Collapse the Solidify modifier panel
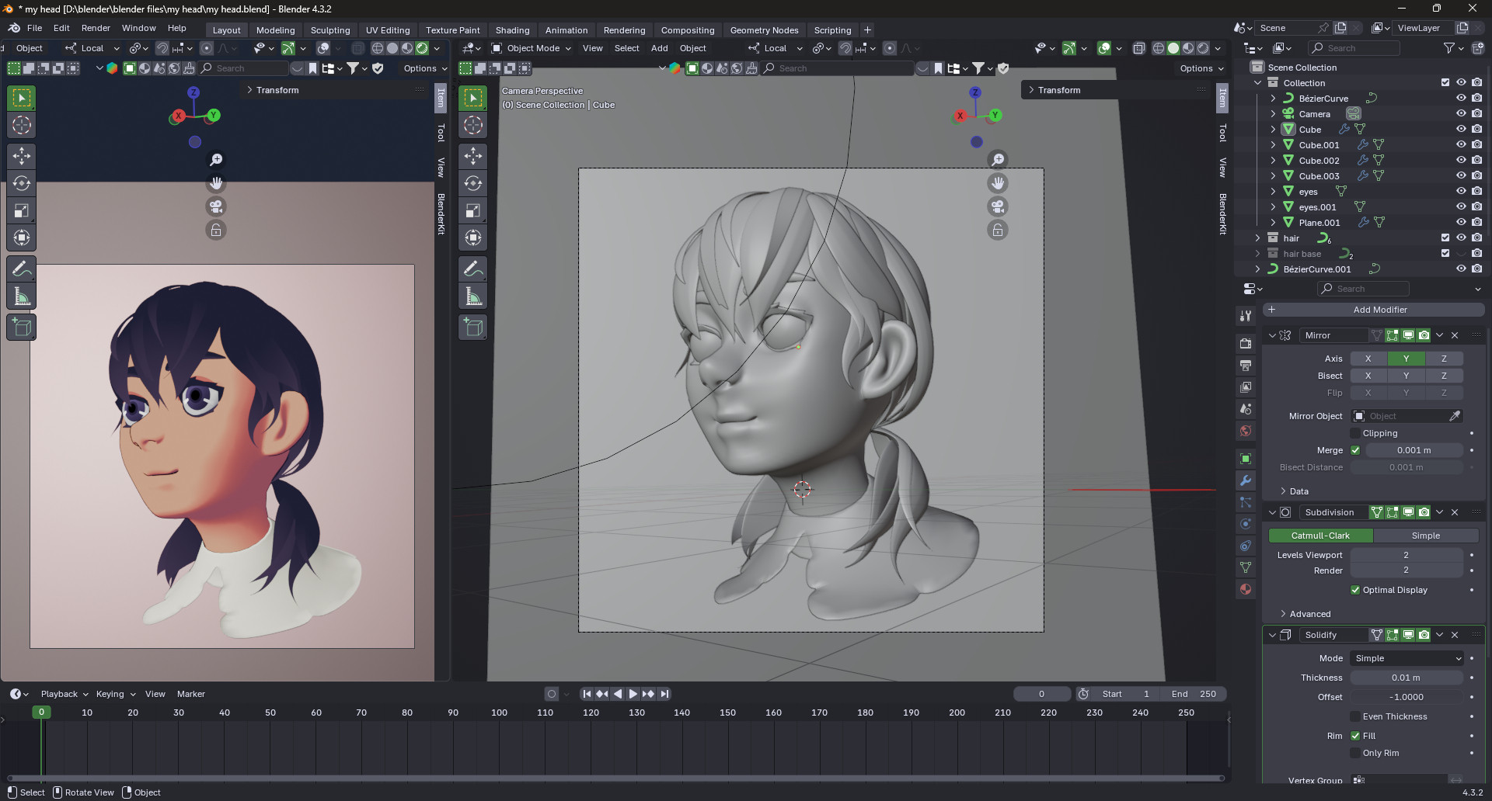Image resolution: width=1492 pixels, height=801 pixels. pyautogui.click(x=1272, y=635)
